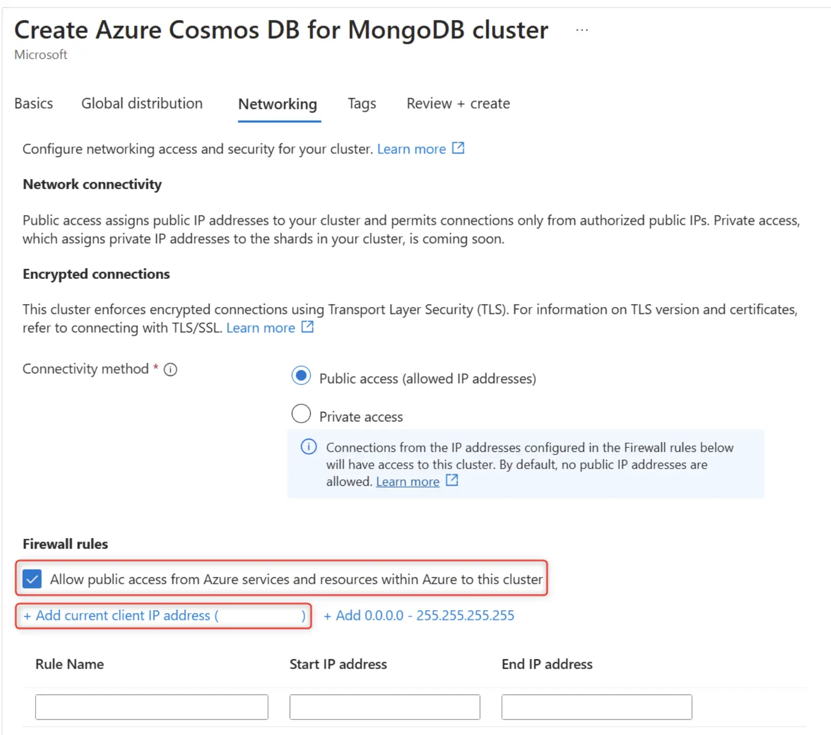Open the Review + create tab

(458, 104)
